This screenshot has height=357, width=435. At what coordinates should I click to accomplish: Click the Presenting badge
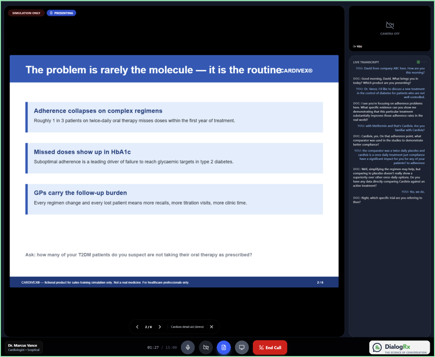point(61,13)
